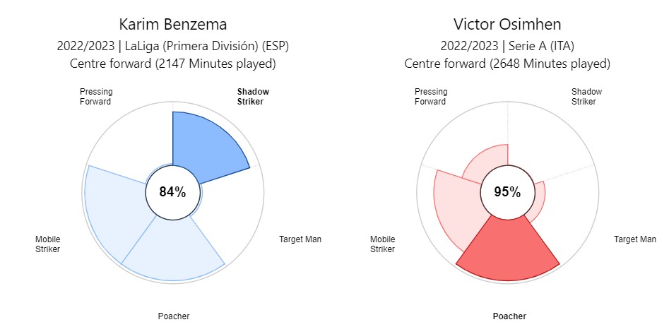
Task: Click the bold Poacher label under Osimhen's chart
Action: pos(509,316)
